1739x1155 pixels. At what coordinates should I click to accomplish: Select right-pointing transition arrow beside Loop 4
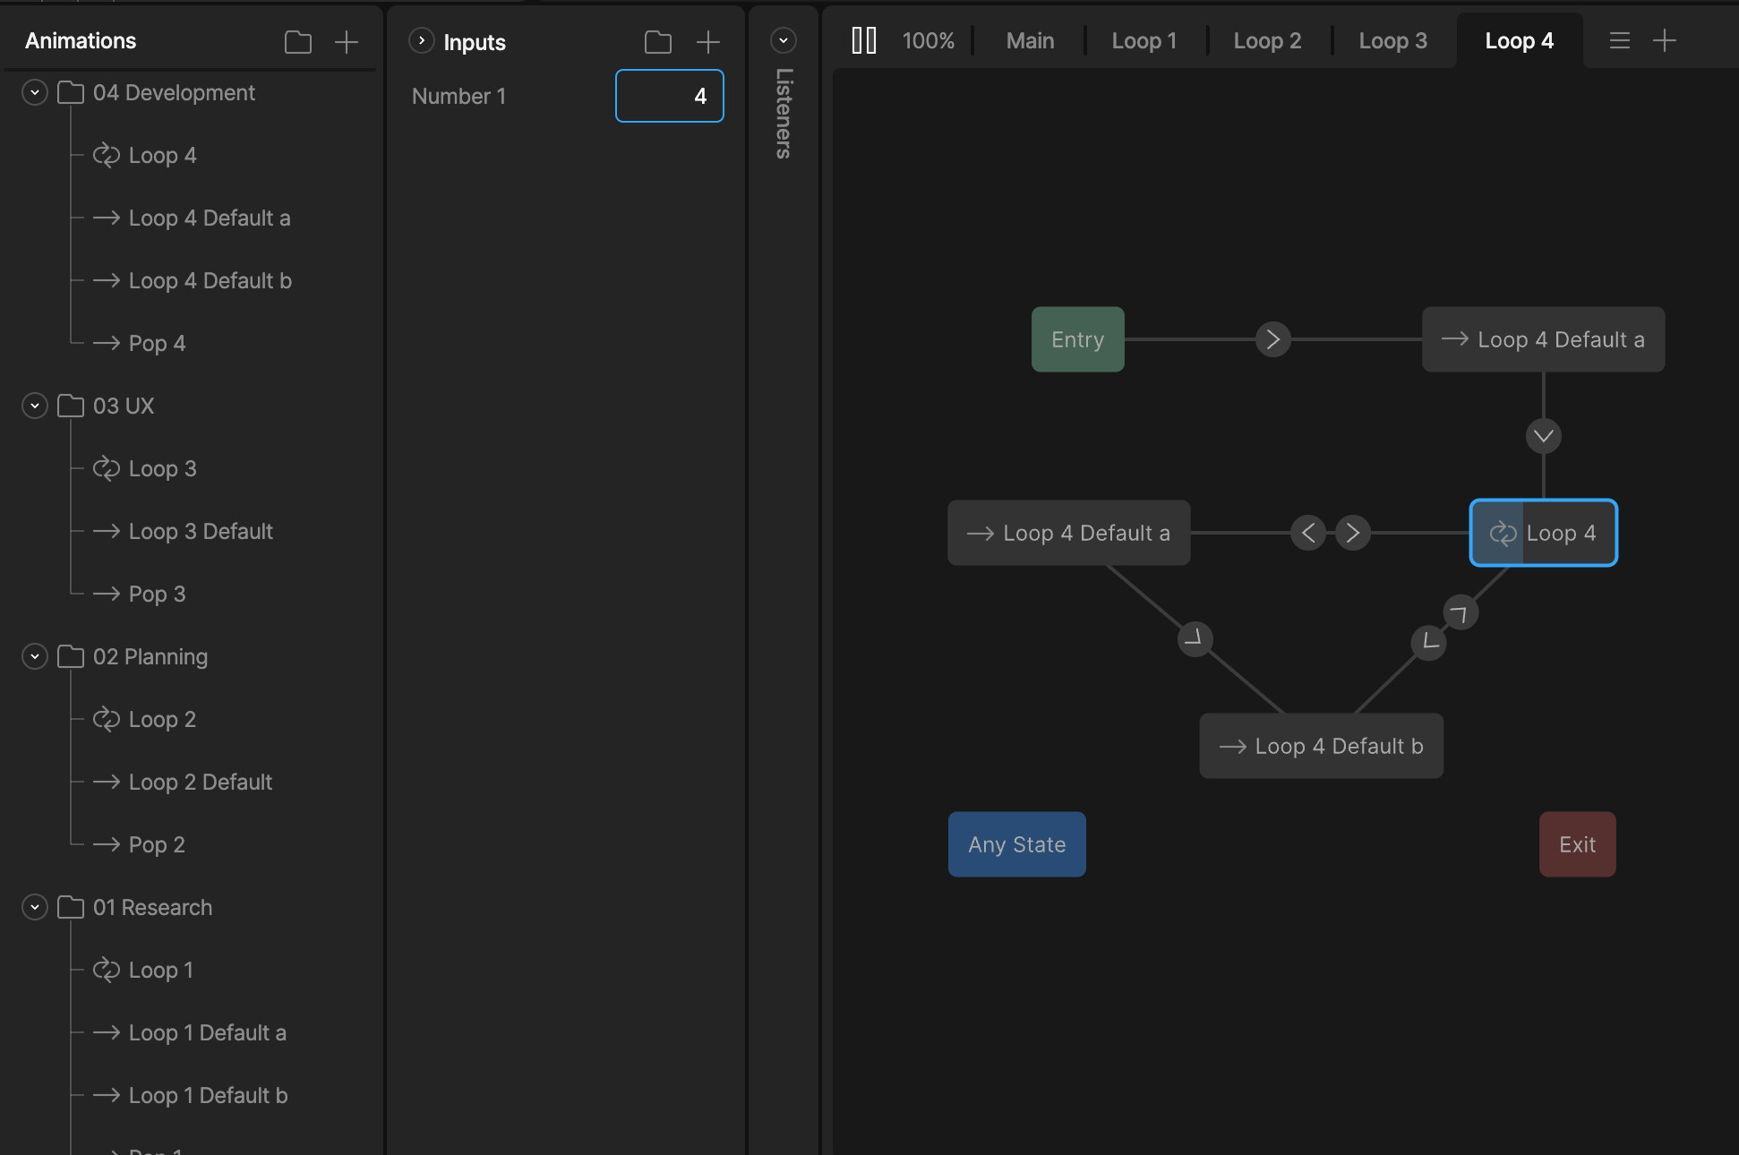click(x=1353, y=533)
